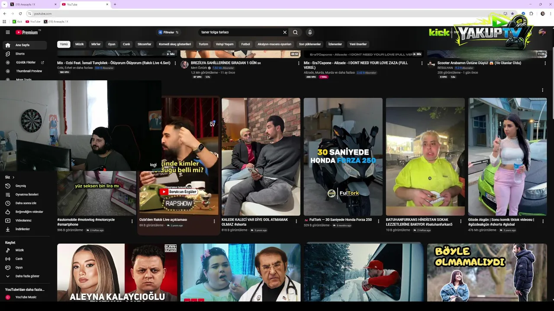554x311 pixels.
Task: Open the Gözde Akgün short title link
Action: 501,222
